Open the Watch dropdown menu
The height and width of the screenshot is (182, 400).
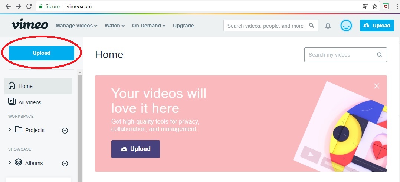115,26
